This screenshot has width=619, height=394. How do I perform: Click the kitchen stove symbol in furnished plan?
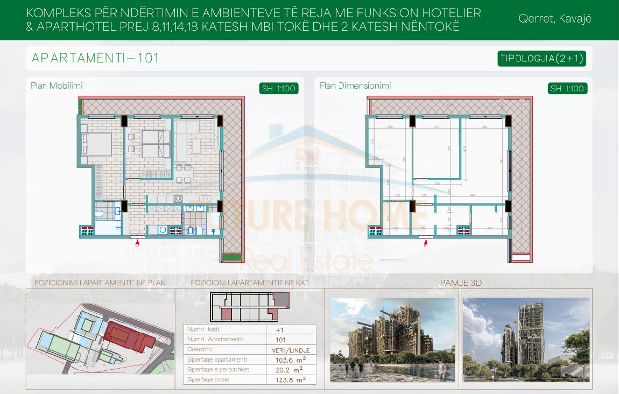pyautogui.click(x=178, y=198)
